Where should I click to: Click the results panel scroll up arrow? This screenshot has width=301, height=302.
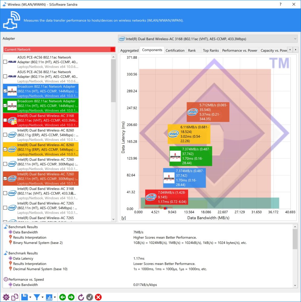[295, 227]
